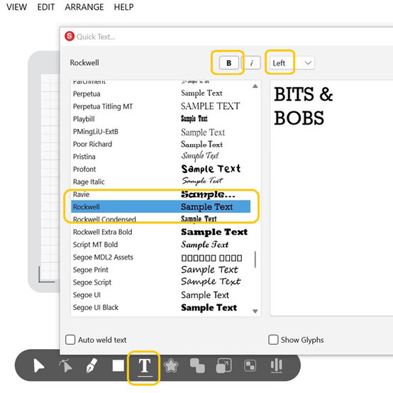Enable Show Glyphs checkbox
This screenshot has height=393, width=393.
click(273, 340)
